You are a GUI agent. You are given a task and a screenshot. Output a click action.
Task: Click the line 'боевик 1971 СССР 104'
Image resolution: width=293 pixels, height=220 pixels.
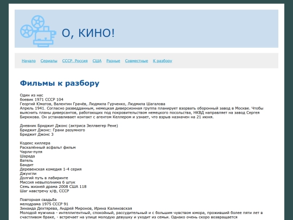(x=41, y=99)
